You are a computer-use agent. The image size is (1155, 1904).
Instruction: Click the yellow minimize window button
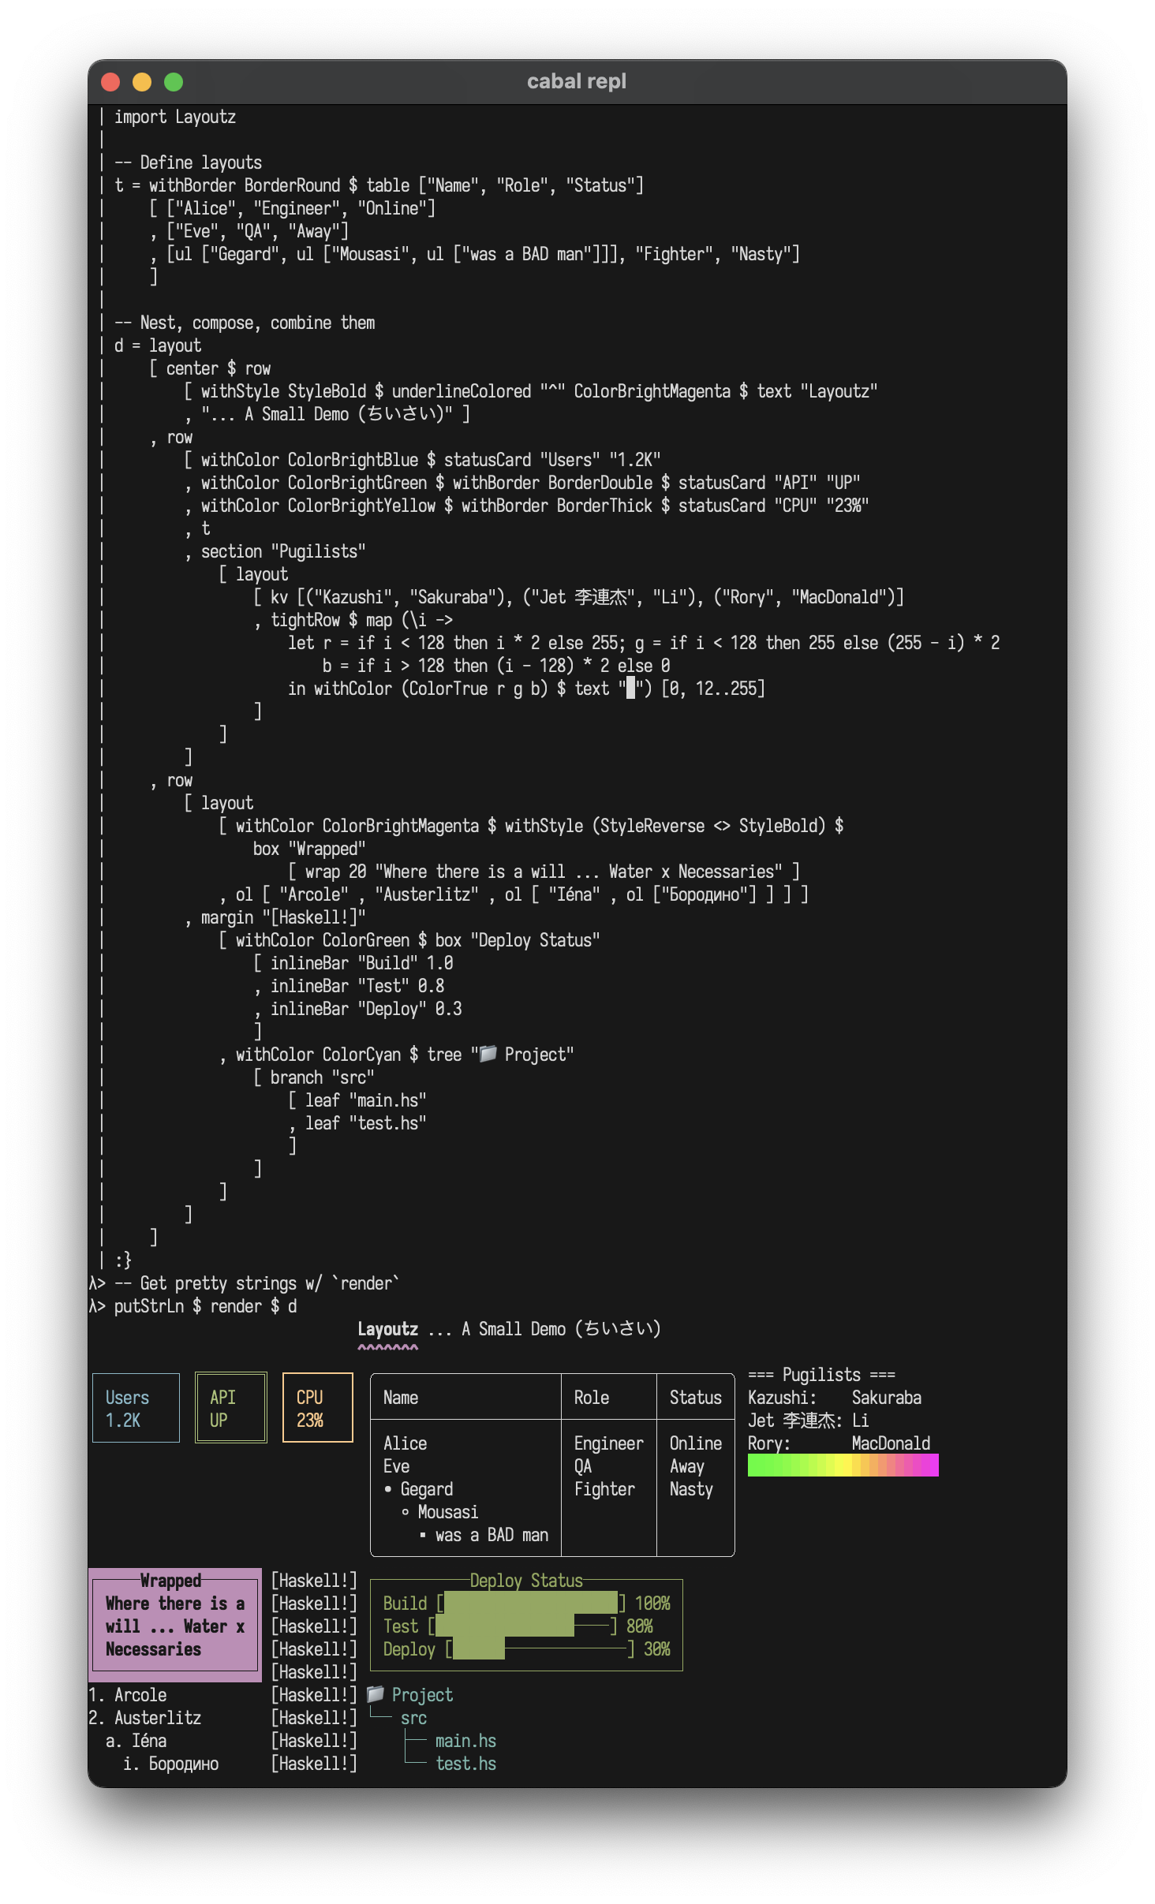coord(142,82)
